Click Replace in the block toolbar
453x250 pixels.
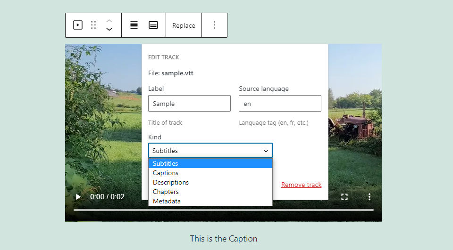(x=184, y=25)
